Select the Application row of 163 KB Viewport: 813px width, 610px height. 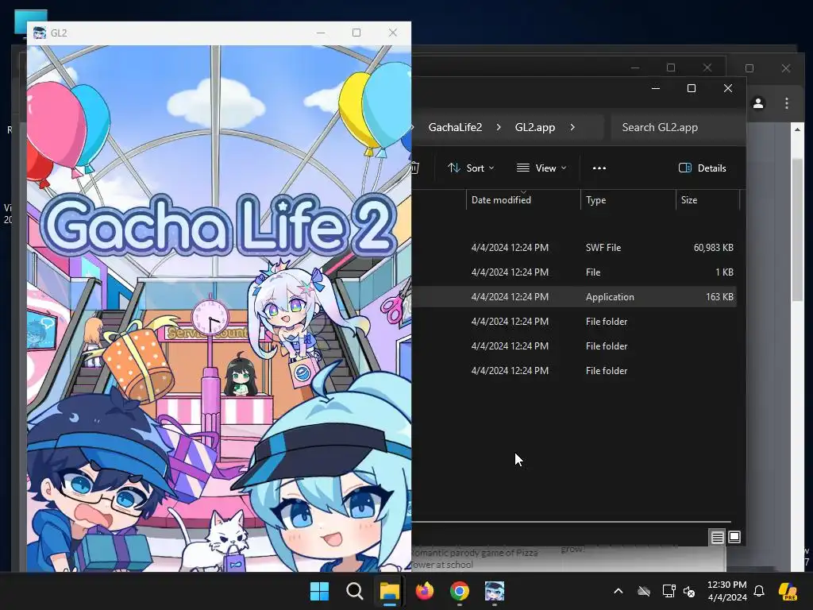(575, 297)
